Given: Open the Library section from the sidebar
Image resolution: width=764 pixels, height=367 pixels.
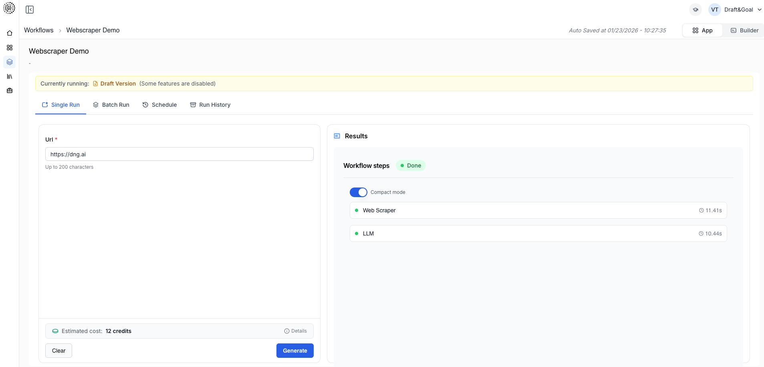Looking at the screenshot, I should 9,76.
